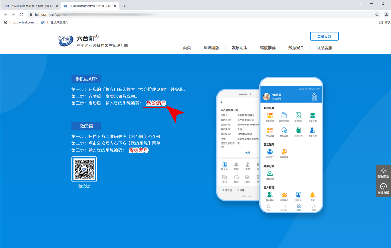The image size is (391, 248).
Task: Open the 共享设置 icon
Action: click(312, 115)
